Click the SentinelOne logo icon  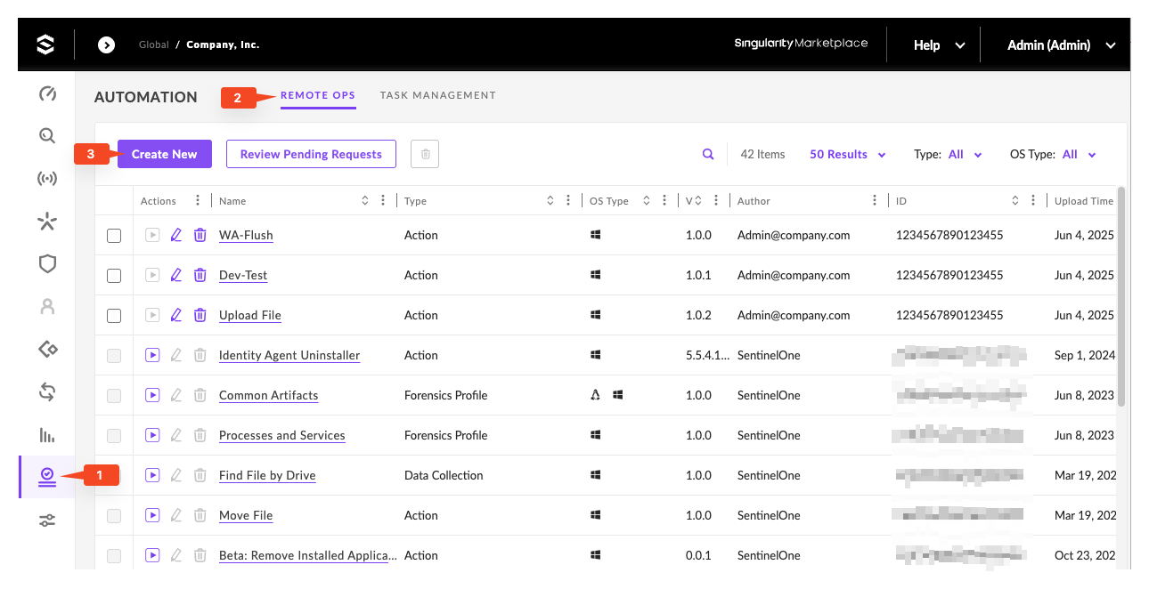coord(45,44)
